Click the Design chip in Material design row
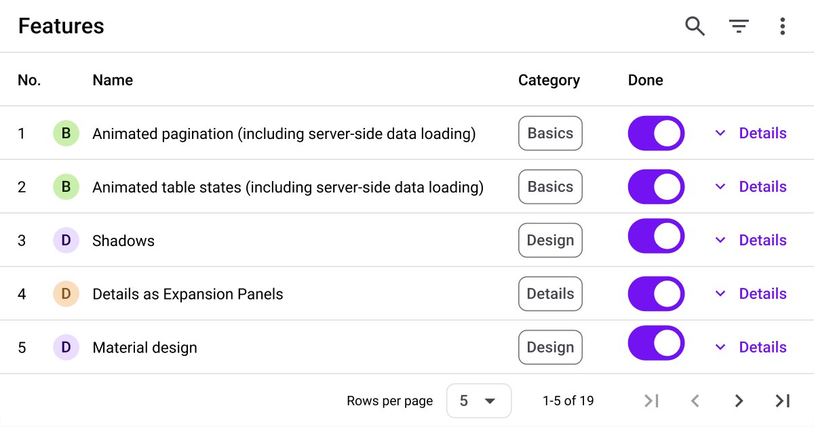Image resolution: width=814 pixels, height=427 pixels. coord(550,348)
